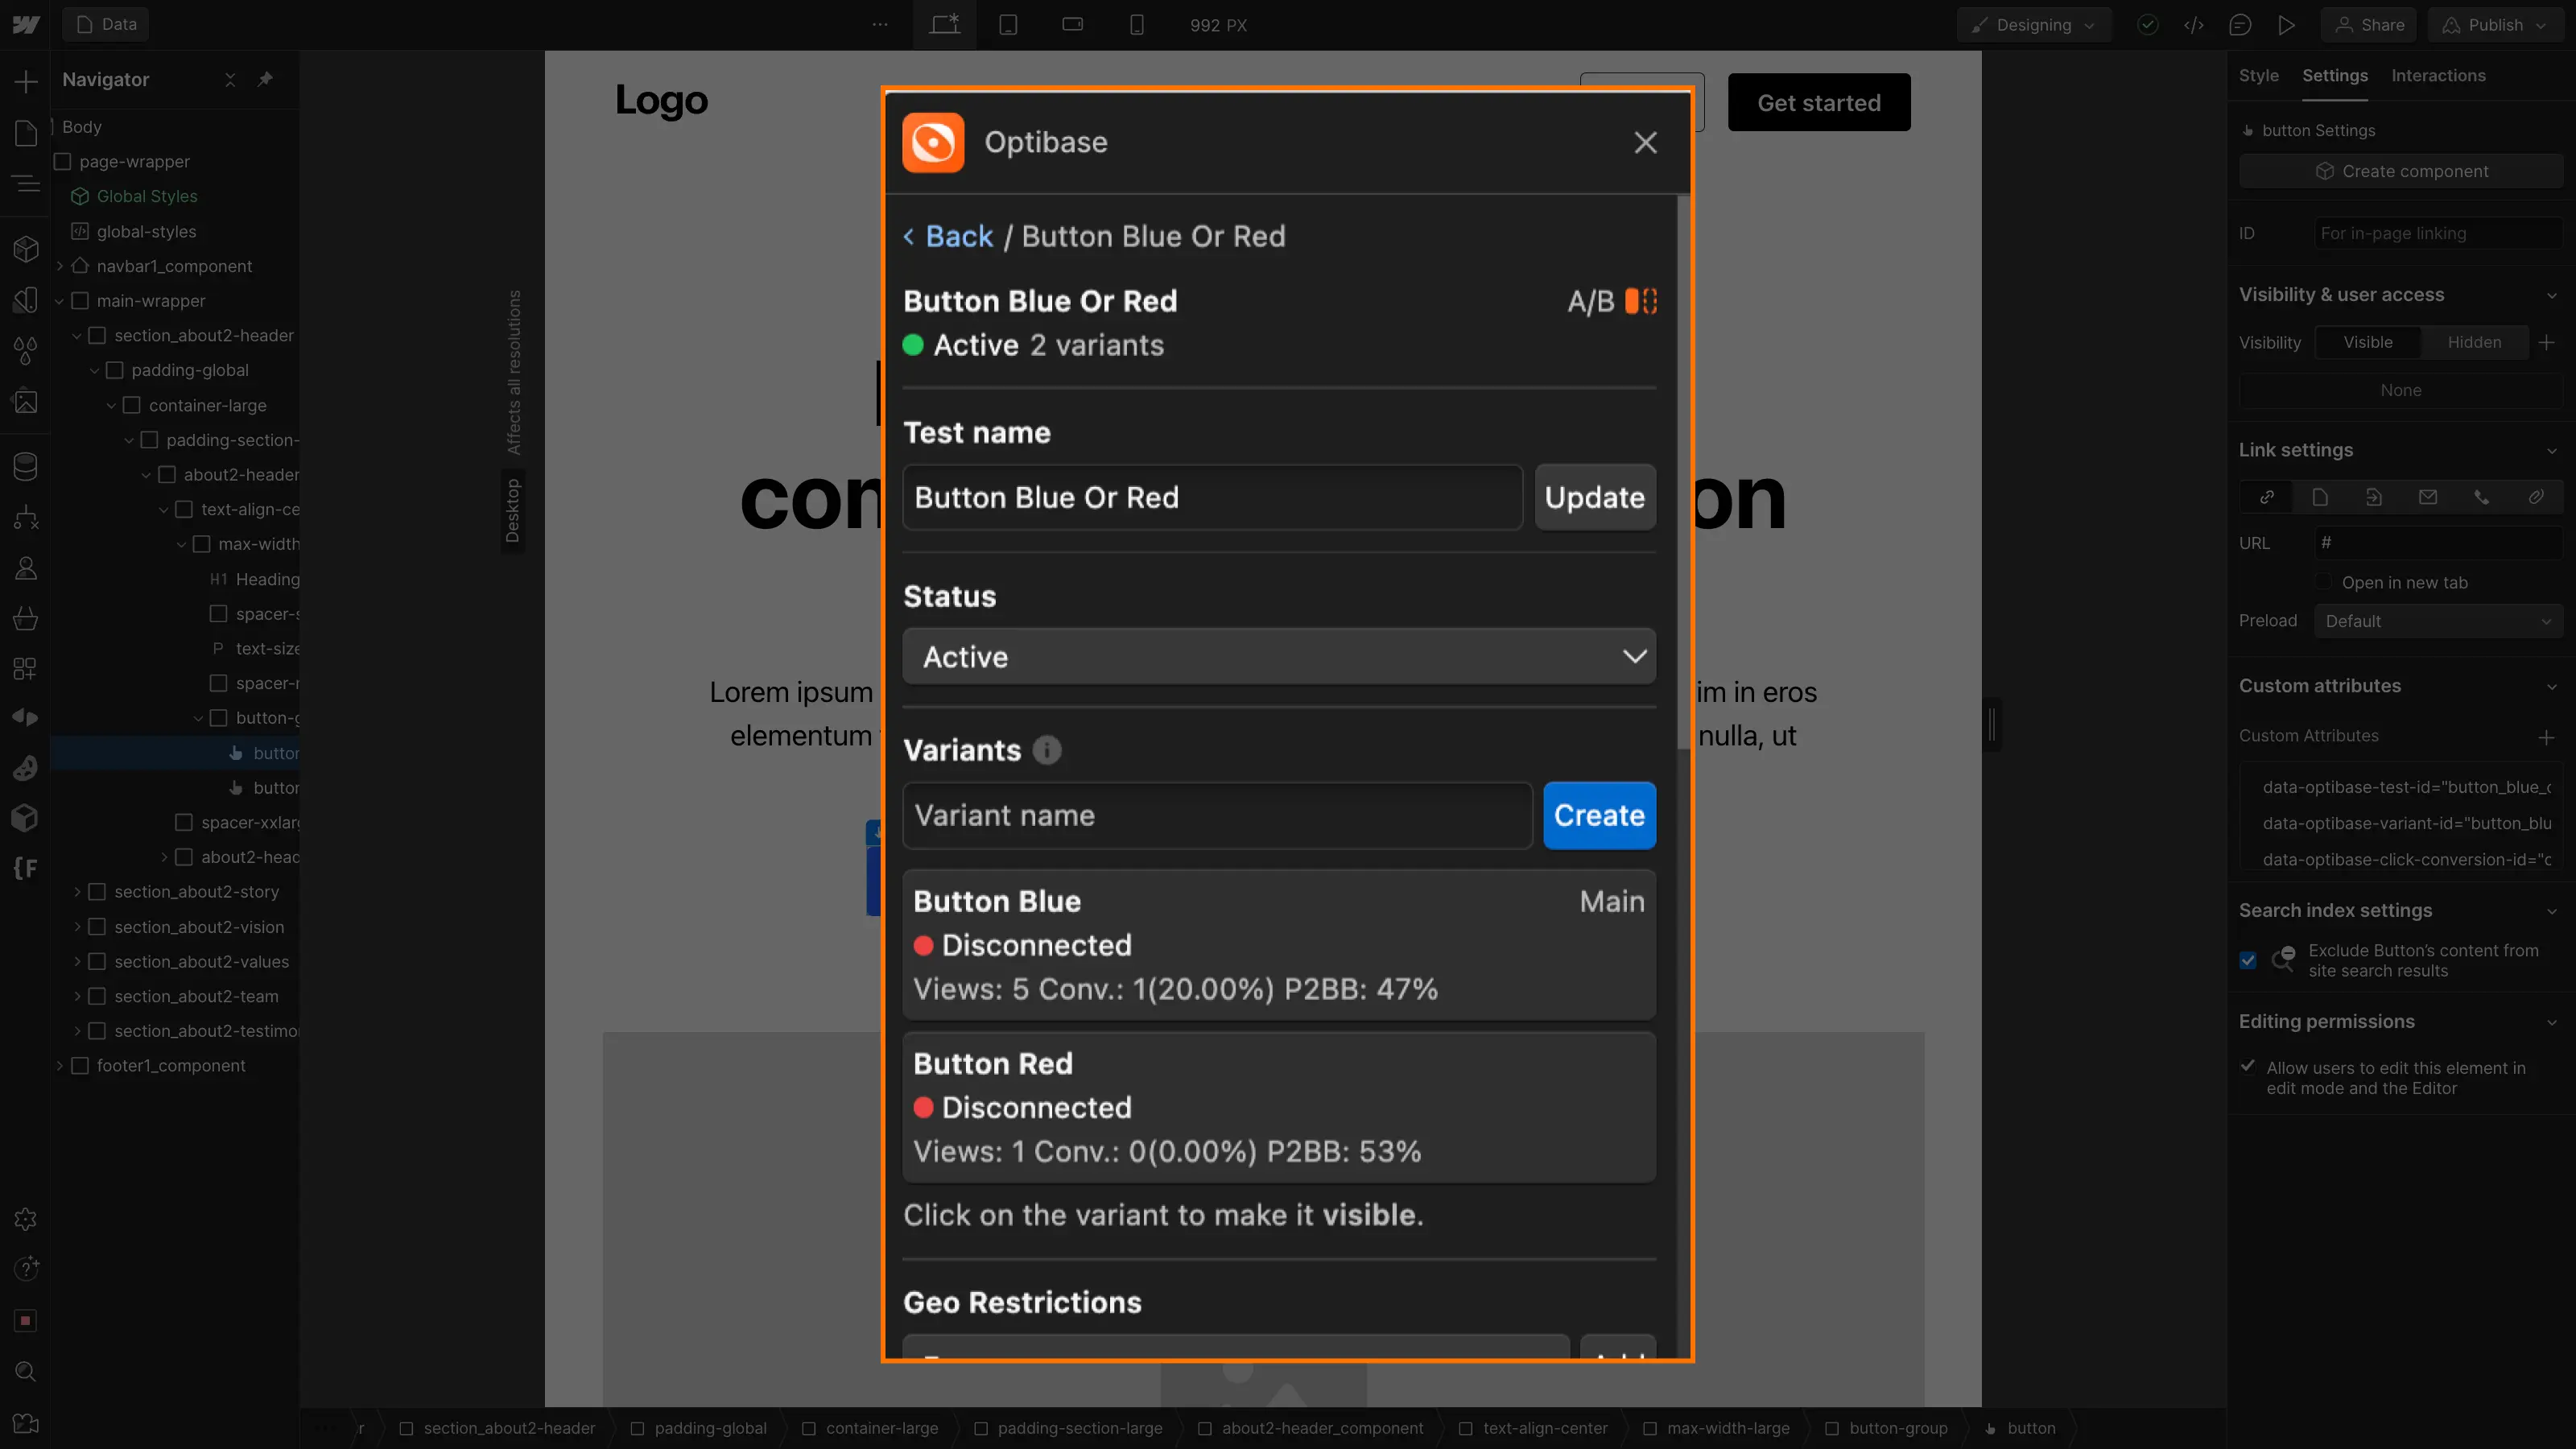Select file attachment link type icon
The image size is (2576, 1449).
[2536, 497]
